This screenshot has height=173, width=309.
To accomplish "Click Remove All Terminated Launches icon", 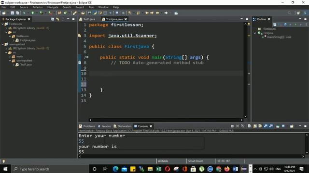I will point(242,126).
